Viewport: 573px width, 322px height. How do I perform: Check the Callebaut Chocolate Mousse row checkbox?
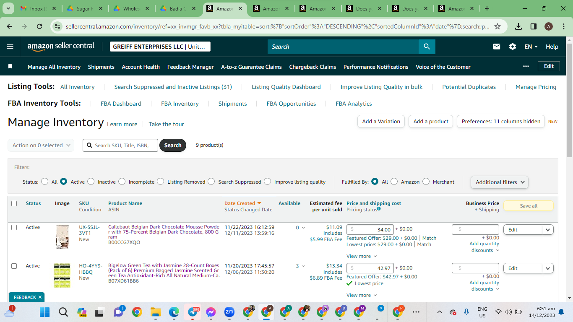coord(14,227)
